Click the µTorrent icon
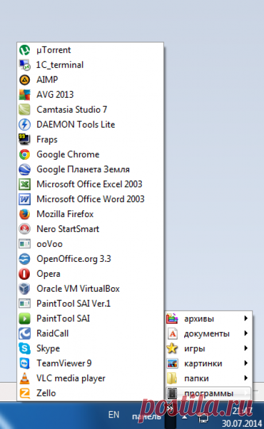264x429 pixels. pos(25,50)
